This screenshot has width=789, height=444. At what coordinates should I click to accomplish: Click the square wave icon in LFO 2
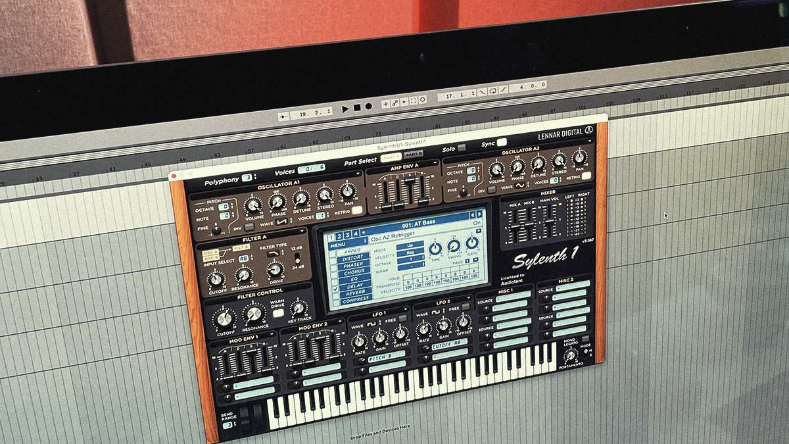pos(435,314)
